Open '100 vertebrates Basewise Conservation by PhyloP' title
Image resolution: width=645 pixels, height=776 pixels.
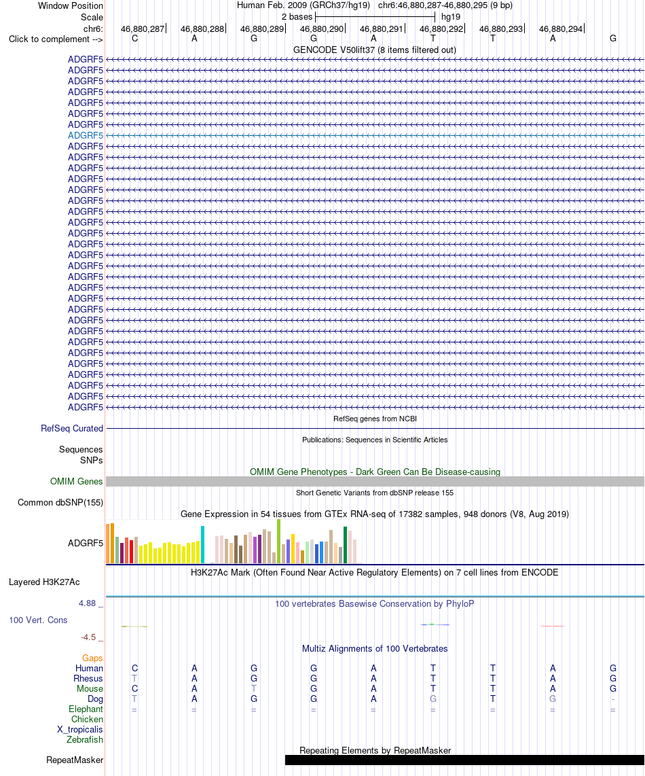pos(374,604)
